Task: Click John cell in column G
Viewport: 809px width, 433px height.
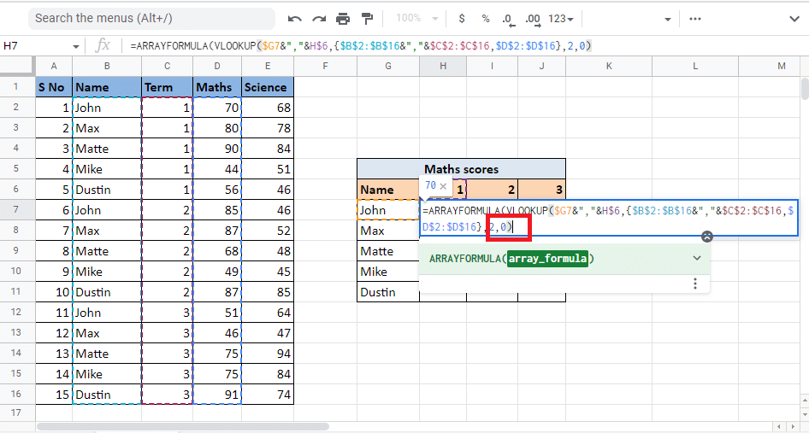Action: [388, 210]
